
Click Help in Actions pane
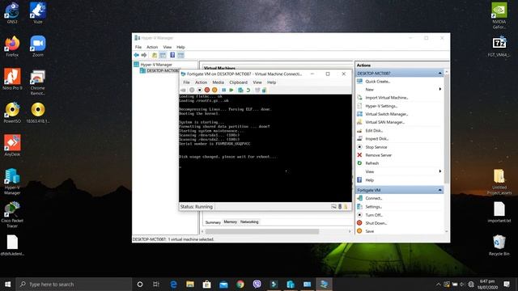pyautogui.click(x=369, y=180)
